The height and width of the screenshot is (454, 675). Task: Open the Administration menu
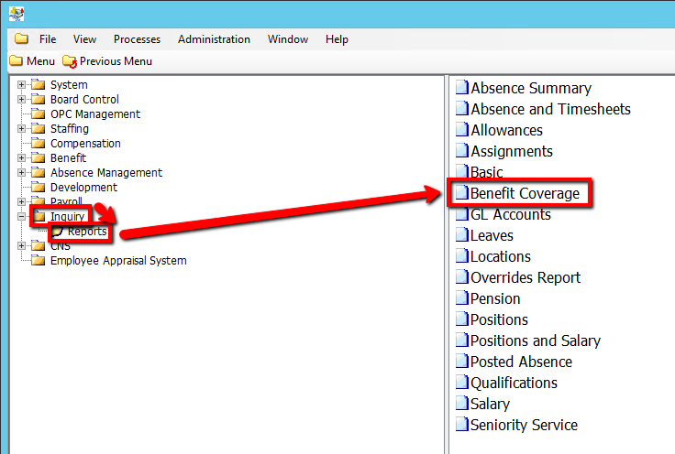click(x=214, y=39)
